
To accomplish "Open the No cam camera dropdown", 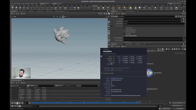I will (x=104, y=19).
